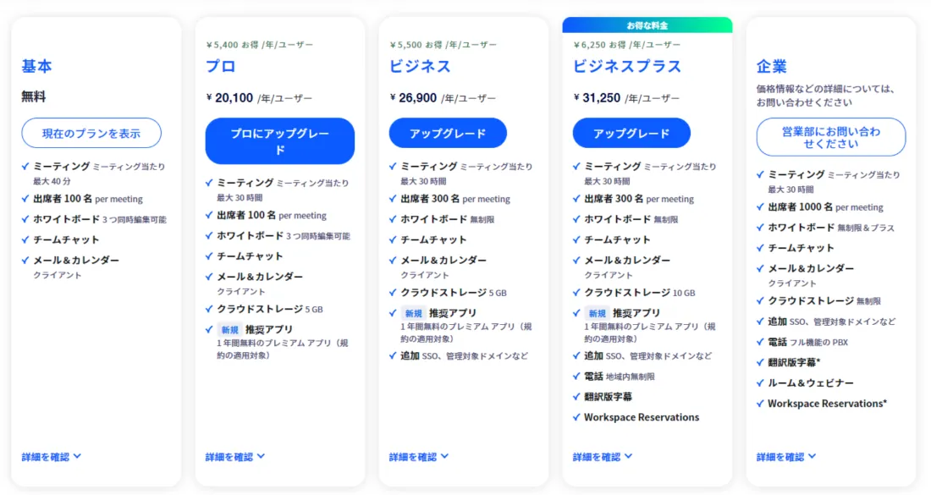Click checkmark beside 電話 フル機能の PBX

(760, 342)
